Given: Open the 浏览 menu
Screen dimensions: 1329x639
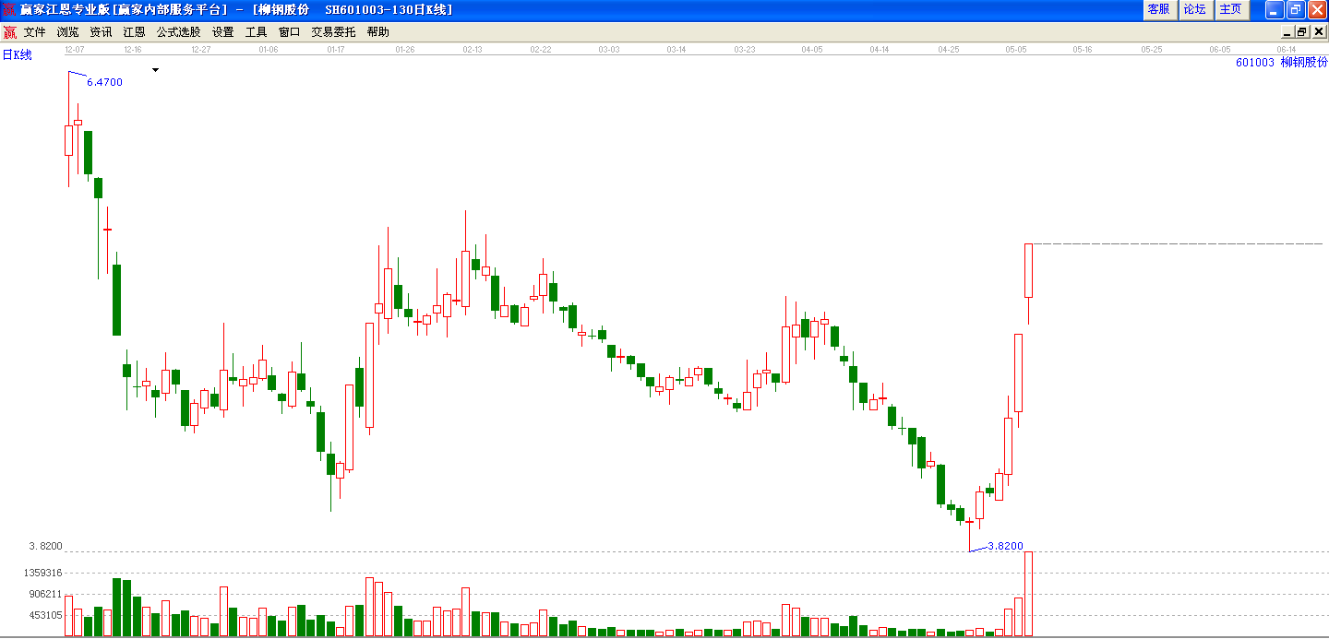Looking at the screenshot, I should tap(67, 31).
